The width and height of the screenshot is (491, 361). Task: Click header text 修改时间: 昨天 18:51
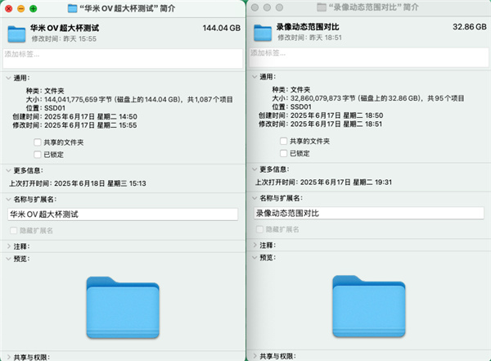tap(309, 38)
